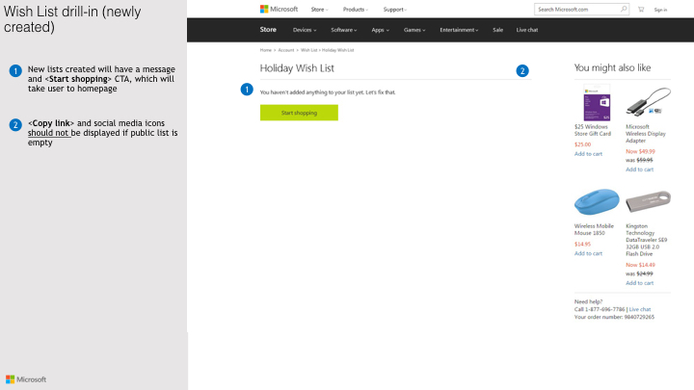The width and height of the screenshot is (694, 390).
Task: Expand the Devices menu
Action: [x=305, y=30]
